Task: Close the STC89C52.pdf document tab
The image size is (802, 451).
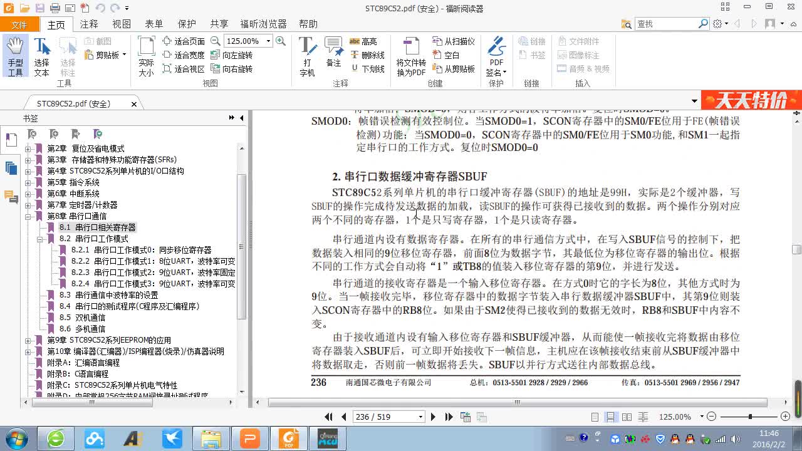Action: click(134, 104)
